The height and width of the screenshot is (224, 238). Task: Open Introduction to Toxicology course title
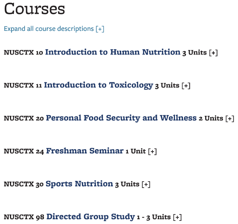tap(98, 85)
